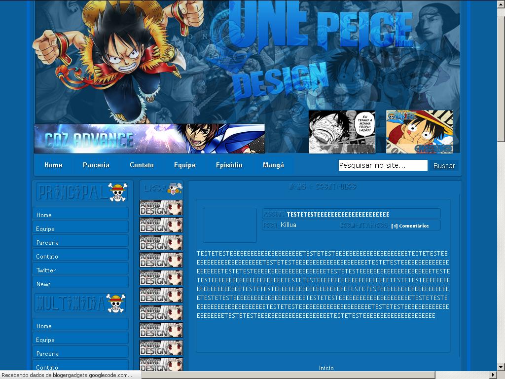Image resolution: width=505 pixels, height=379 pixels.
Task: Click the Buscar search button
Action: click(x=444, y=166)
